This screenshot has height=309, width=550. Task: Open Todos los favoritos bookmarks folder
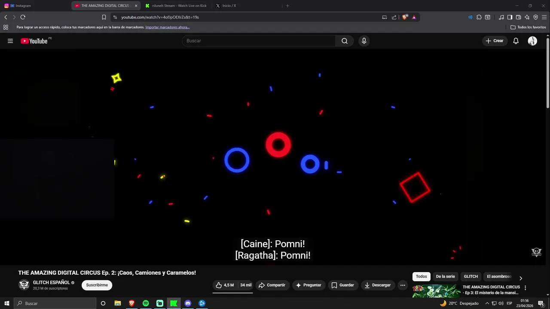tap(528, 27)
